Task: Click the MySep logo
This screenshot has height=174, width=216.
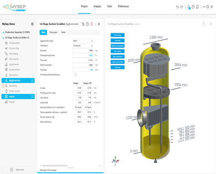Action: point(14,7)
